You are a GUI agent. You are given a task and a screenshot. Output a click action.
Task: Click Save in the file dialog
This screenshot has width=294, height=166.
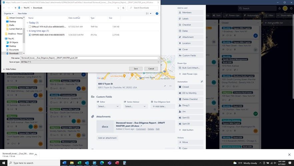(x=136, y=69)
